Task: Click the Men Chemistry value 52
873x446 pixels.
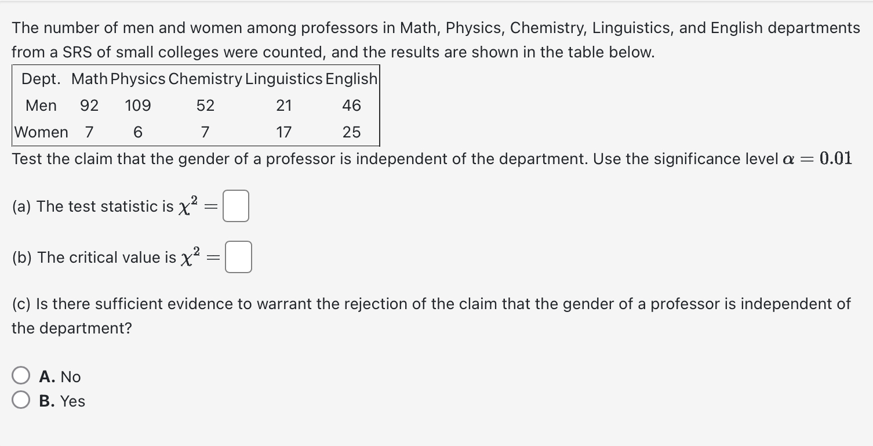Action: (x=205, y=106)
